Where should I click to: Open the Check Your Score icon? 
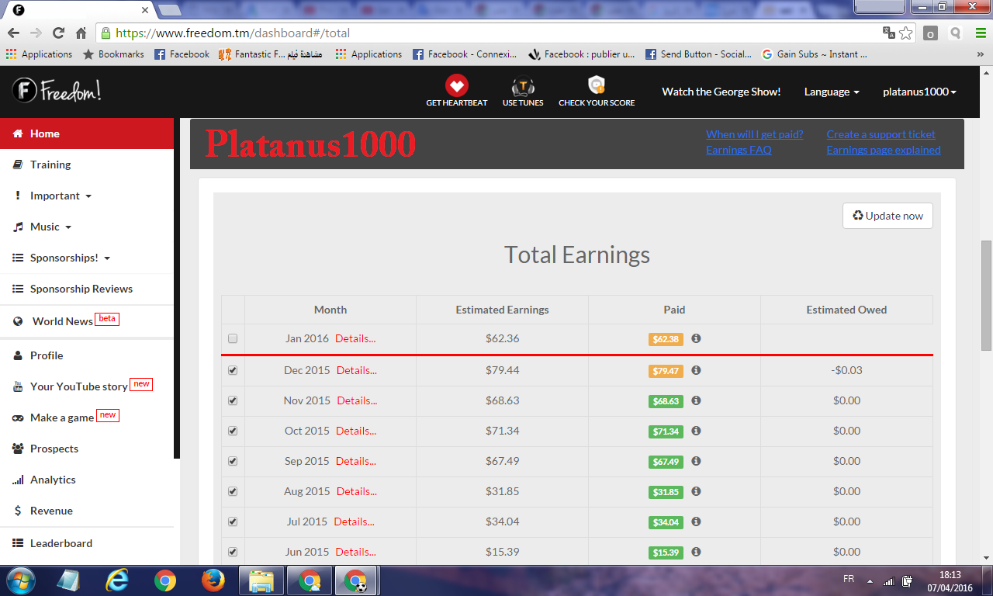[x=597, y=91]
